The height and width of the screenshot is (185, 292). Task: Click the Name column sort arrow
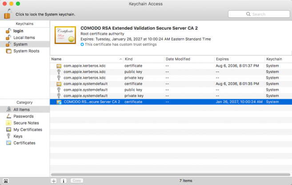coord(120,59)
